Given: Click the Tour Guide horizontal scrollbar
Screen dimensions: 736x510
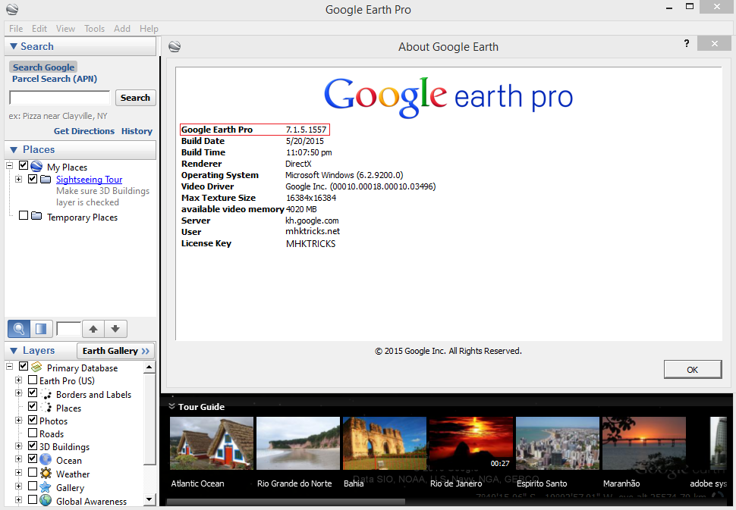Looking at the screenshot, I should pos(285,502).
